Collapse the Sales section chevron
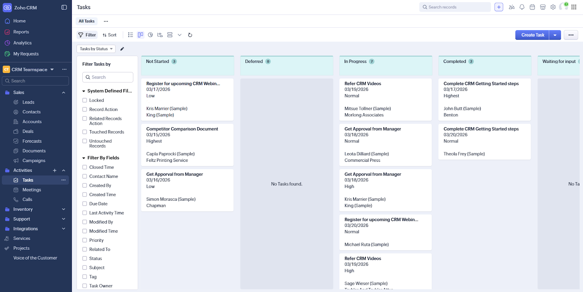The width and height of the screenshot is (583, 292). click(64, 93)
